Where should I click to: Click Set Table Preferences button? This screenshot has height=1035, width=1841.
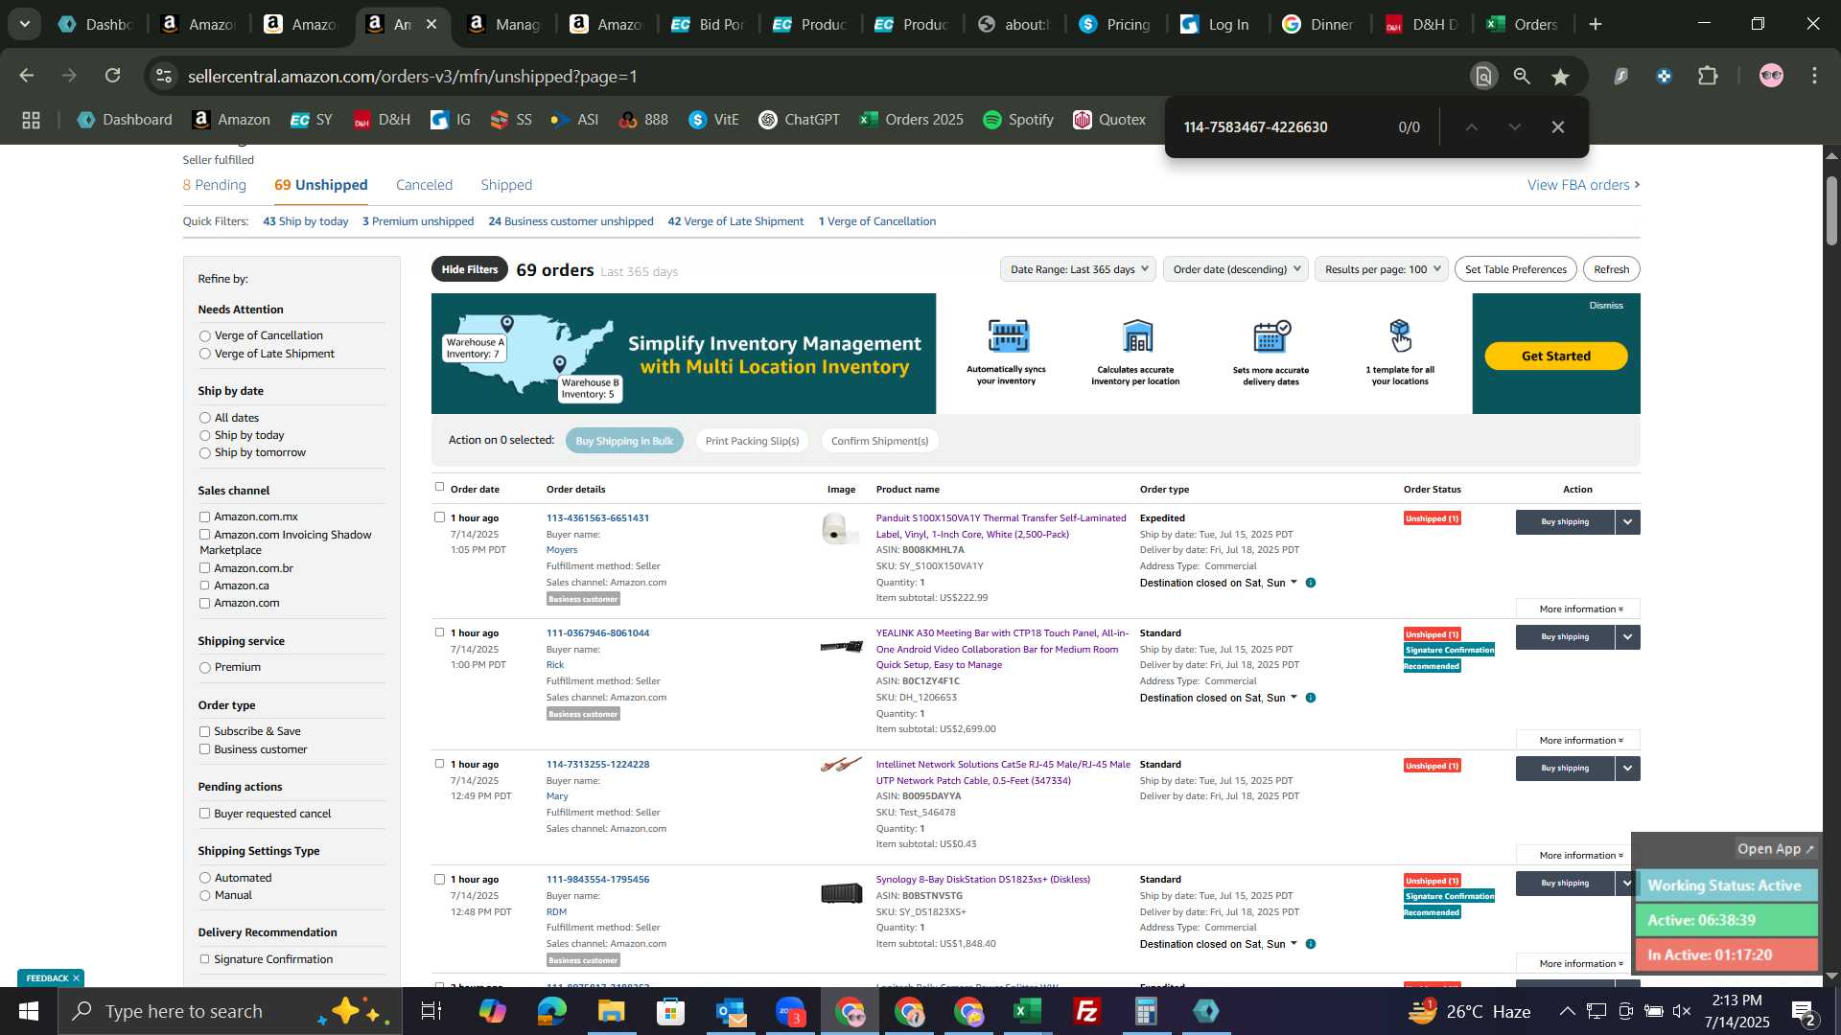1515,269
